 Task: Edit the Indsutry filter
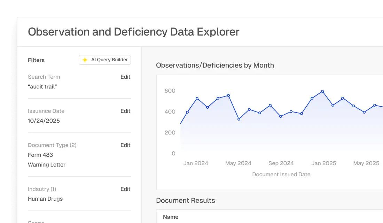pos(125,189)
